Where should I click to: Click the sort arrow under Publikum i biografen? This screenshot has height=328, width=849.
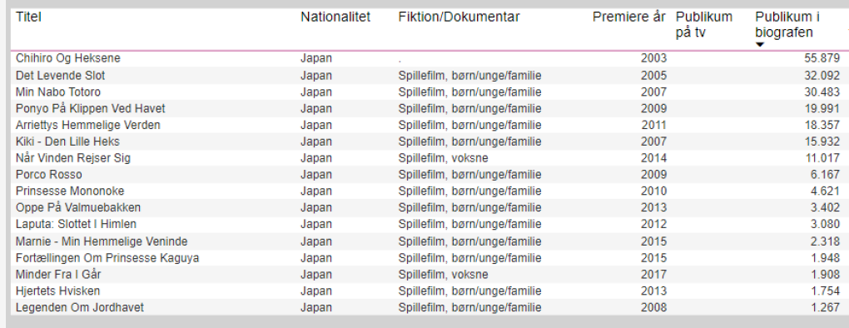tap(760, 44)
